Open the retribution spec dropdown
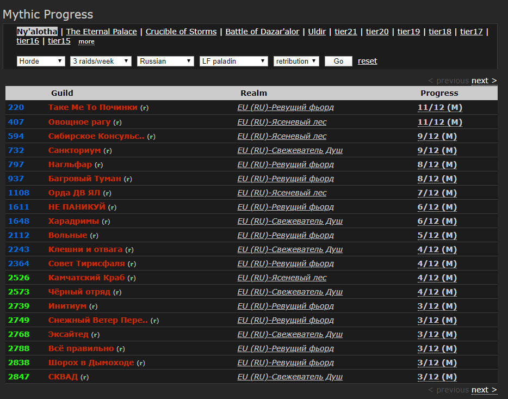Screen dimensions: 508x399 point(296,61)
